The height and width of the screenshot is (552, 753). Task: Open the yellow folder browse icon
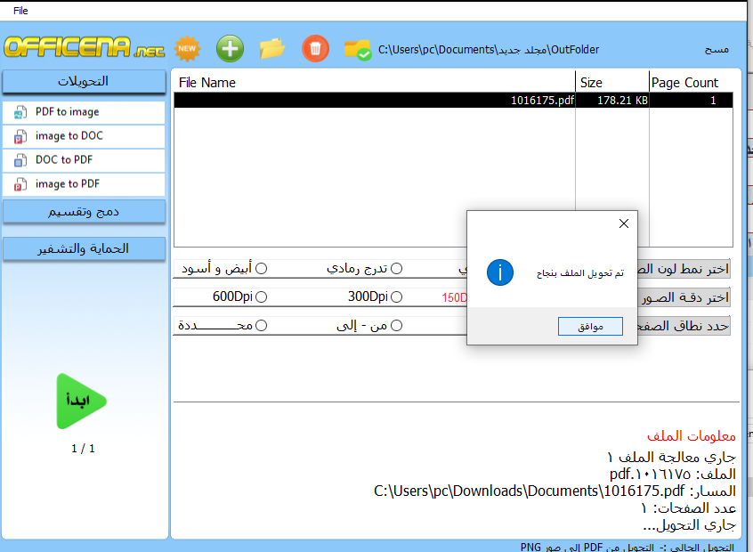[272, 48]
